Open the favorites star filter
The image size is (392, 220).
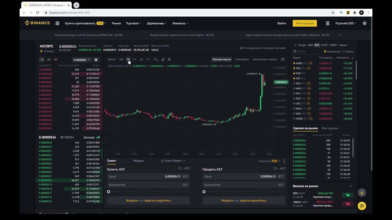[x=295, y=45]
